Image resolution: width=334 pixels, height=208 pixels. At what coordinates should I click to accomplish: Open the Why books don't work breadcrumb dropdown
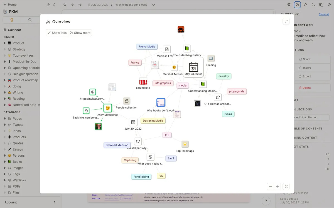[154, 5]
